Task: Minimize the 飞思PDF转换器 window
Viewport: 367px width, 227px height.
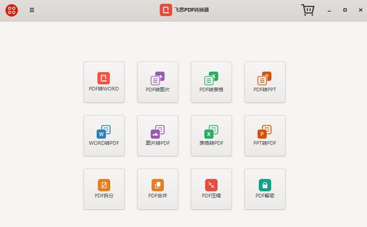Action: (329, 10)
